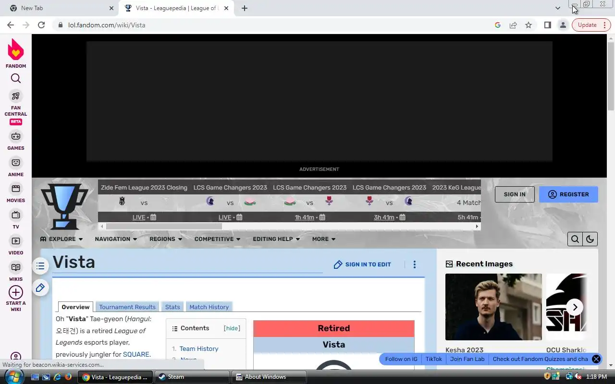Screen dimensions: 615x384
Task: Click the sidebar search magnifier icon
Action: pyautogui.click(x=16, y=79)
